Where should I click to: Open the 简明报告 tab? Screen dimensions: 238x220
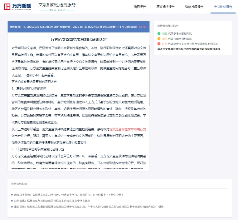coord(140,7)
